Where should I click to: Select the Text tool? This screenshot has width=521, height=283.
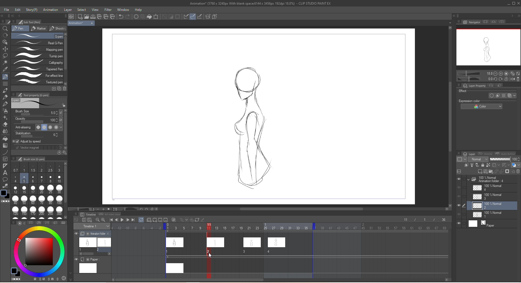click(5, 173)
